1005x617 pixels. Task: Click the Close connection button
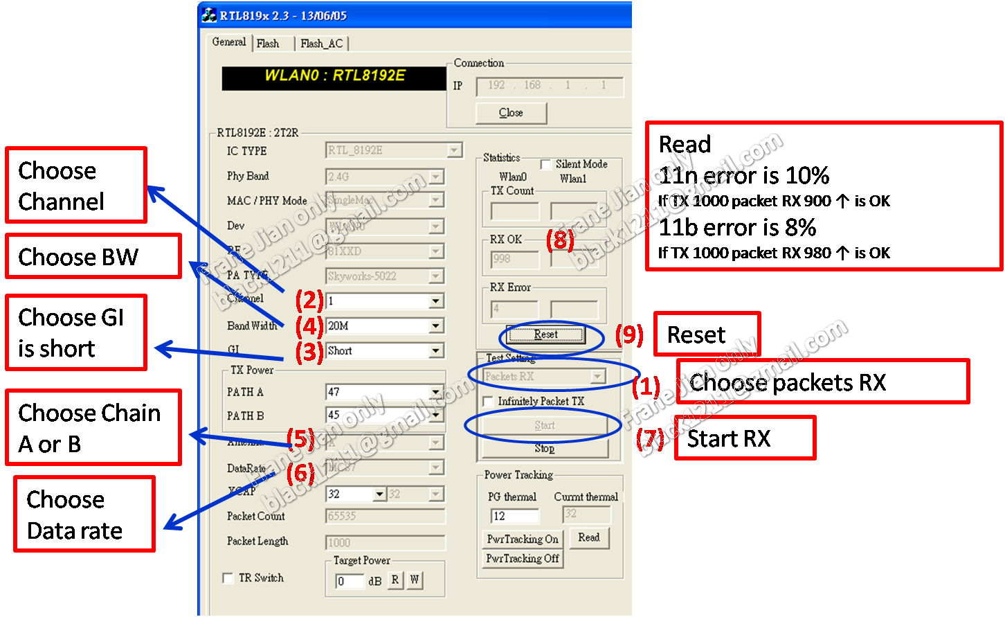[511, 113]
